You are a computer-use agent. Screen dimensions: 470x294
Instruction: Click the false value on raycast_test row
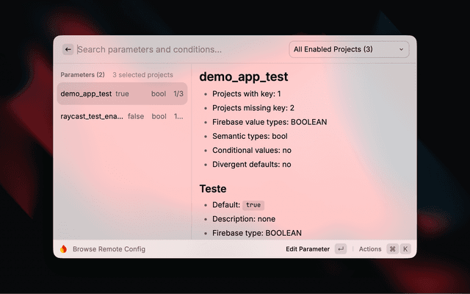point(136,116)
